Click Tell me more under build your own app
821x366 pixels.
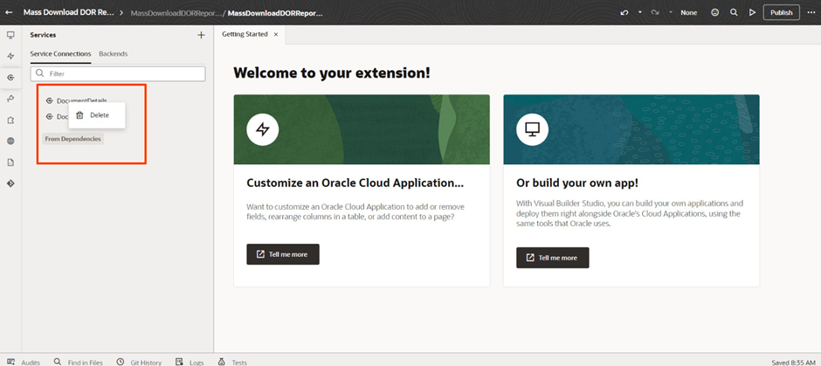point(552,258)
